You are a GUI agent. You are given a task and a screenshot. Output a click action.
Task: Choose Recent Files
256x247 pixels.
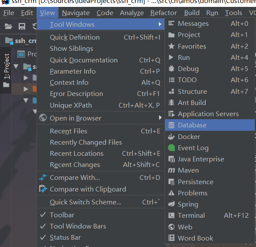pyautogui.click(x=101, y=131)
